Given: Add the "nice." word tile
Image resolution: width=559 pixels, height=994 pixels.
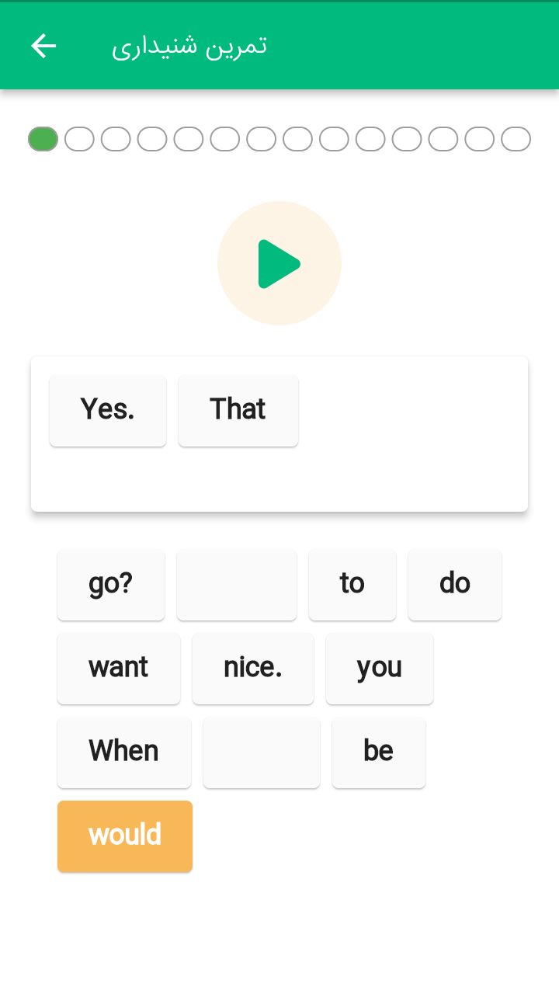Looking at the screenshot, I should coord(253,668).
